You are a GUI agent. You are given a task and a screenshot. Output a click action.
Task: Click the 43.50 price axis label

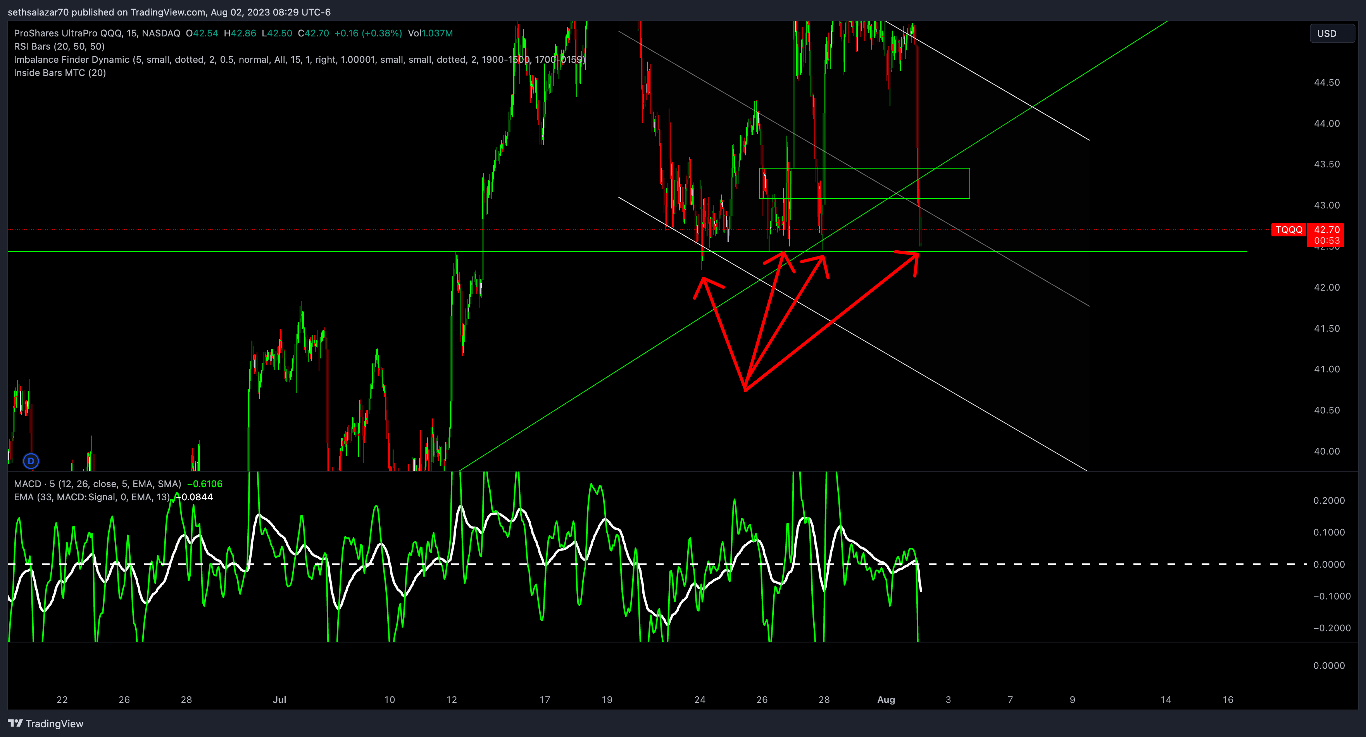1326,164
